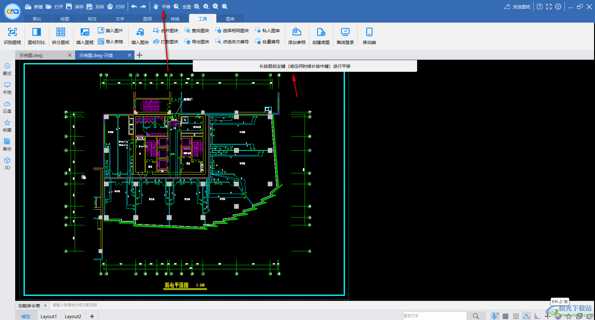Click 选择相同图块 tool

232,30
